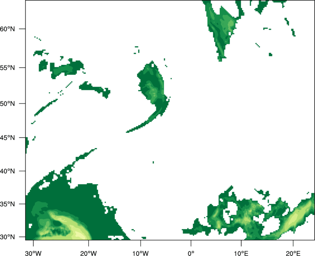Click the 55°N latitude label
The image size is (315, 256).
7,68
